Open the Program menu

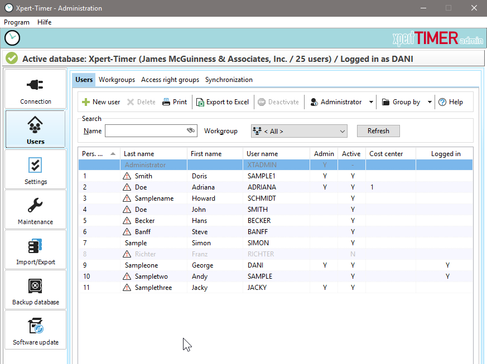17,22
